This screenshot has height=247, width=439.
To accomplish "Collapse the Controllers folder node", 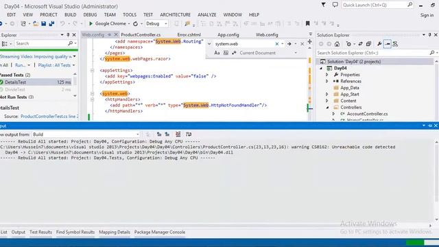I will pyautogui.click(x=327, y=107).
